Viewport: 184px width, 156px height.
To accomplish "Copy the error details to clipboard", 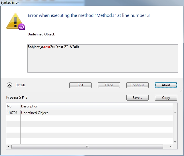I will pos(166,98).
